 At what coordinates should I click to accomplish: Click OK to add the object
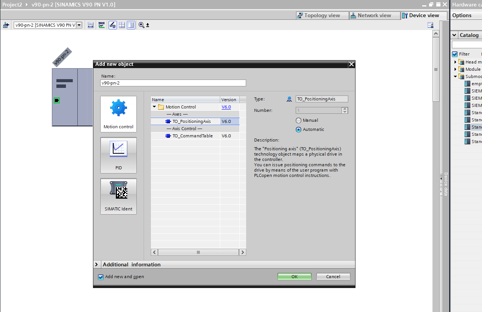tap(295, 277)
